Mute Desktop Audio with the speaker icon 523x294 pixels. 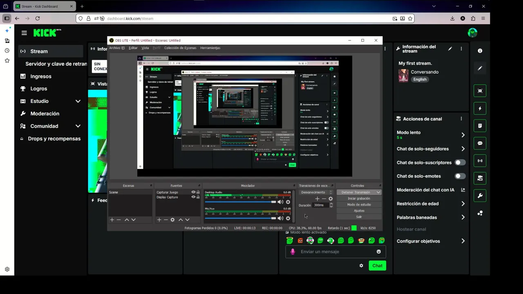tap(280, 202)
